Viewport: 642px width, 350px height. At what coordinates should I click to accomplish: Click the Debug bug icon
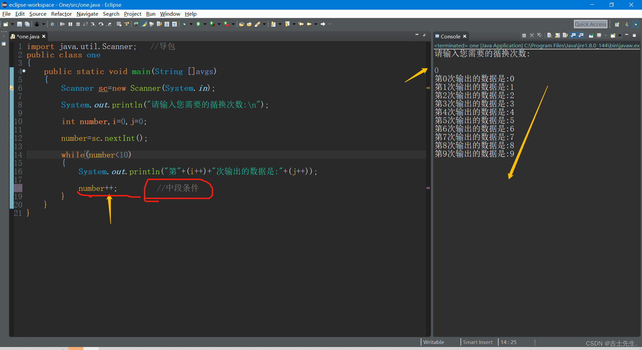pos(184,24)
